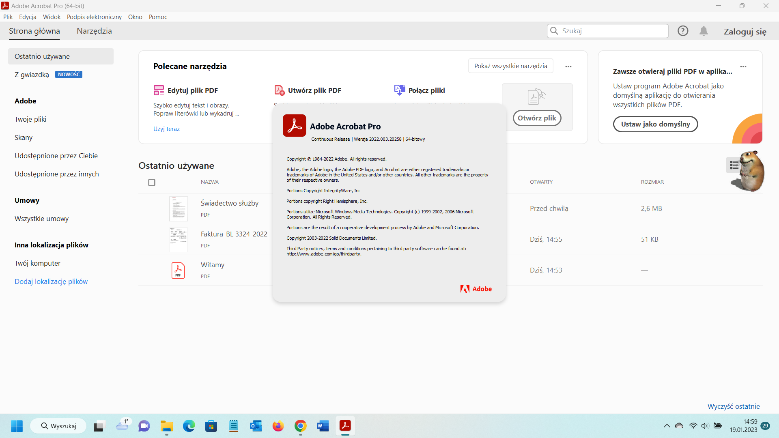The image size is (779, 438).
Task: Click the Witamy PDF file icon
Action: coord(178,271)
